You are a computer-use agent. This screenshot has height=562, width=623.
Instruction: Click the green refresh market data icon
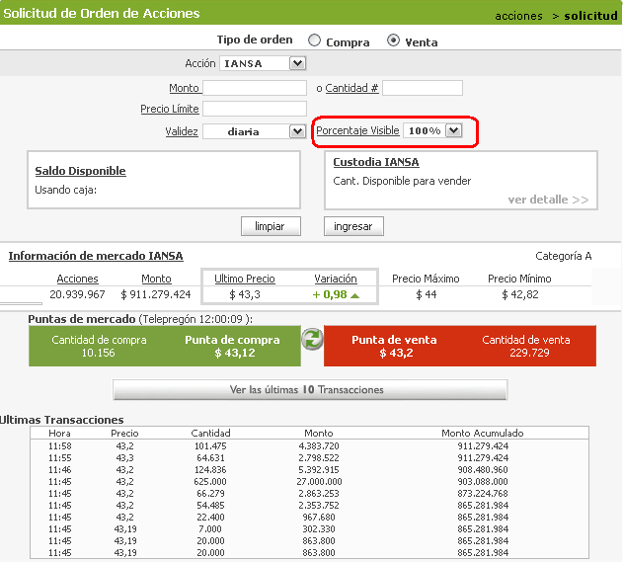(312, 339)
